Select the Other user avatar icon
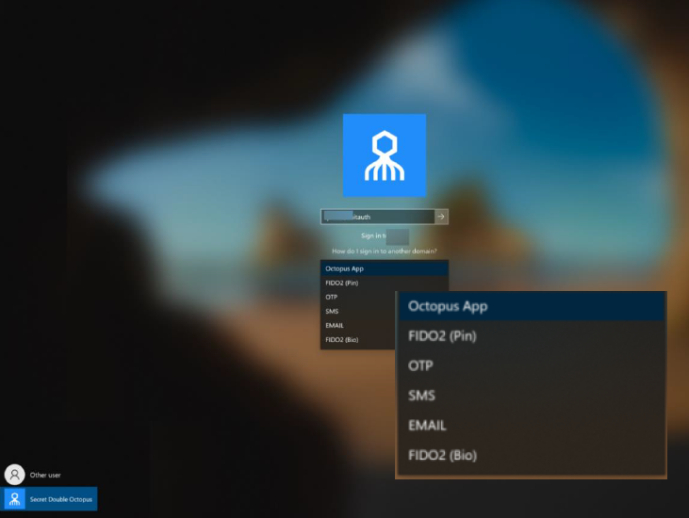Screen dimensions: 689x518 pyautogui.click(x=14, y=475)
